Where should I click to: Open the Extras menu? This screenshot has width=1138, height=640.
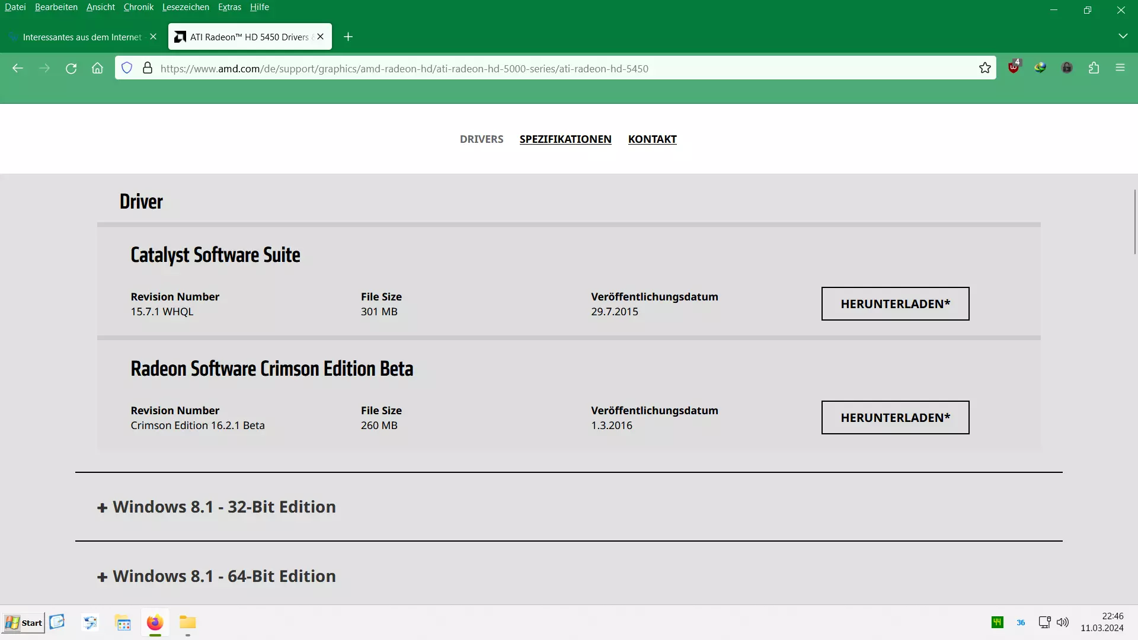229,7
